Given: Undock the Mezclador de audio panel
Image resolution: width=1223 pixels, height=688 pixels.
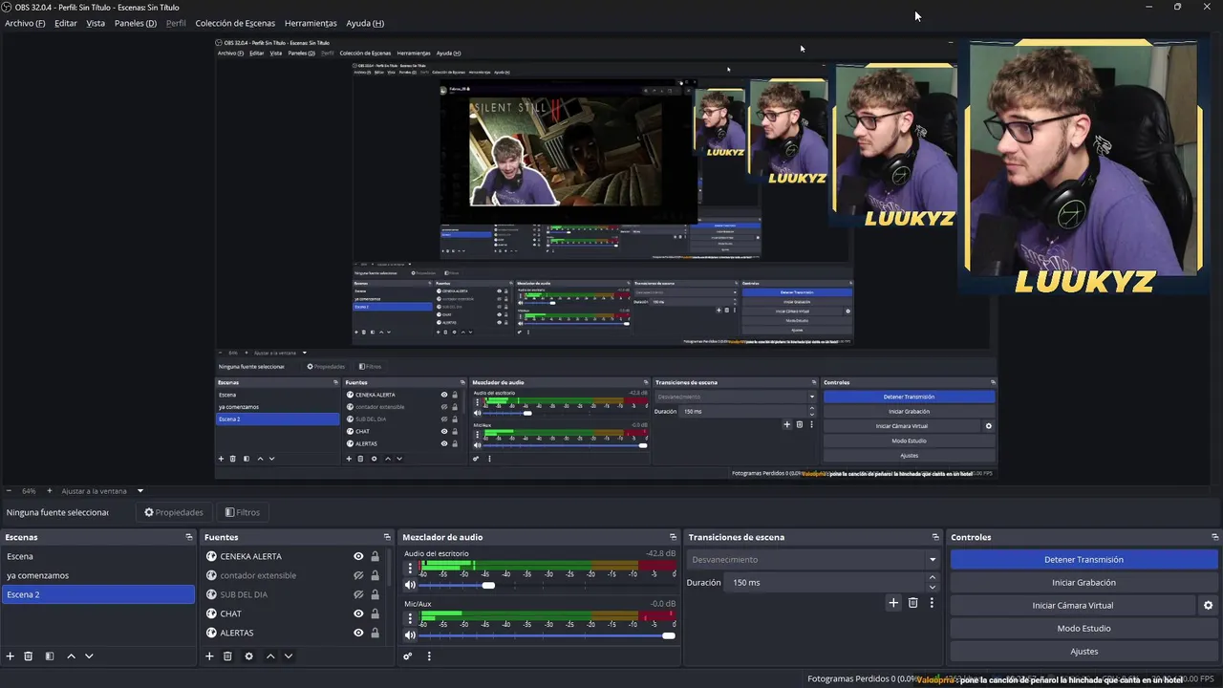Looking at the screenshot, I should [x=673, y=537].
